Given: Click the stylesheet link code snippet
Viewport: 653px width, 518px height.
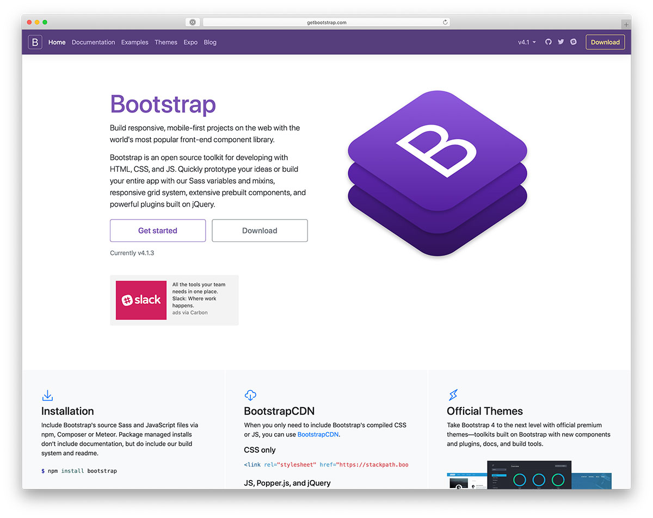Looking at the screenshot, I should point(326,465).
